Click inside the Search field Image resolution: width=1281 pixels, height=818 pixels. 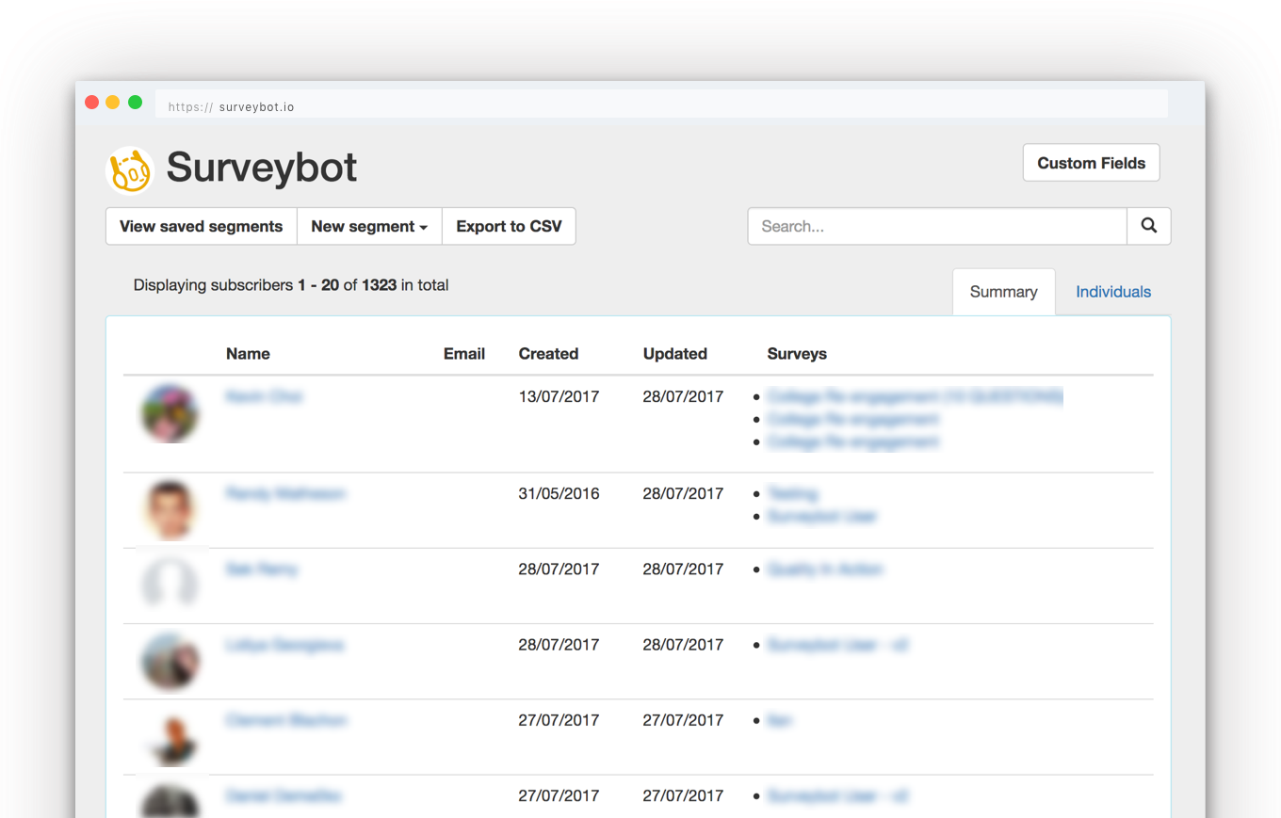tap(937, 226)
